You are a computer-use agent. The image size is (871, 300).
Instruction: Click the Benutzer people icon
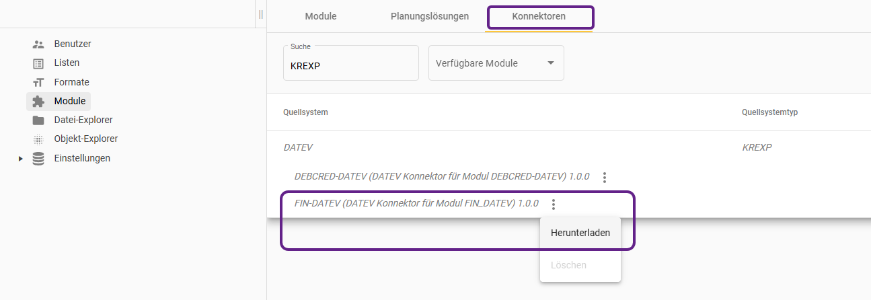pos(38,44)
